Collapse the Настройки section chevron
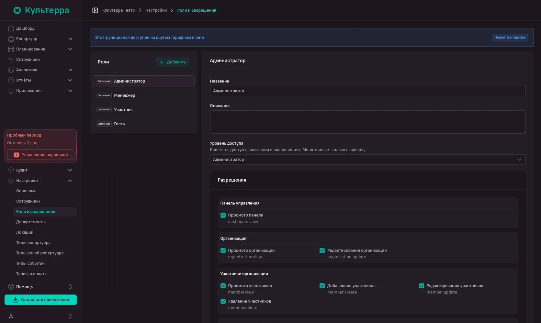541x323 pixels. (x=70, y=181)
